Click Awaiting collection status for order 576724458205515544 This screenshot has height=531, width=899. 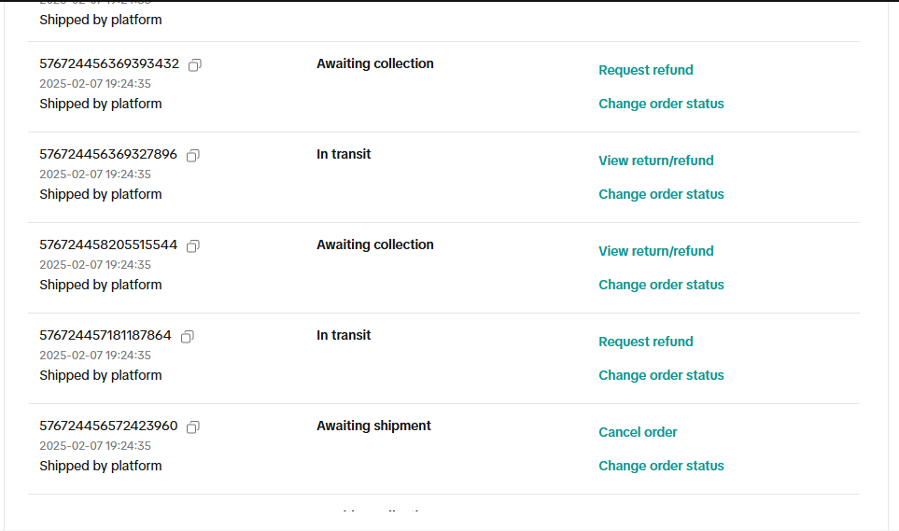click(x=374, y=245)
